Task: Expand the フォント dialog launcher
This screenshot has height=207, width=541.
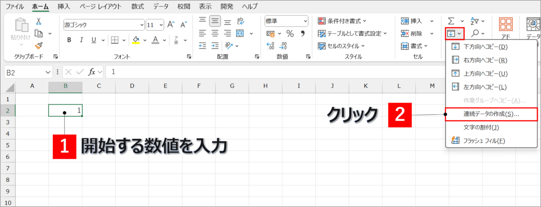Action: coord(189,57)
